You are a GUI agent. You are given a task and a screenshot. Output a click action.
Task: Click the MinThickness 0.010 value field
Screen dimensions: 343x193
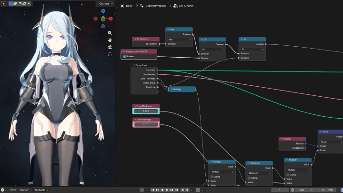click(146, 124)
